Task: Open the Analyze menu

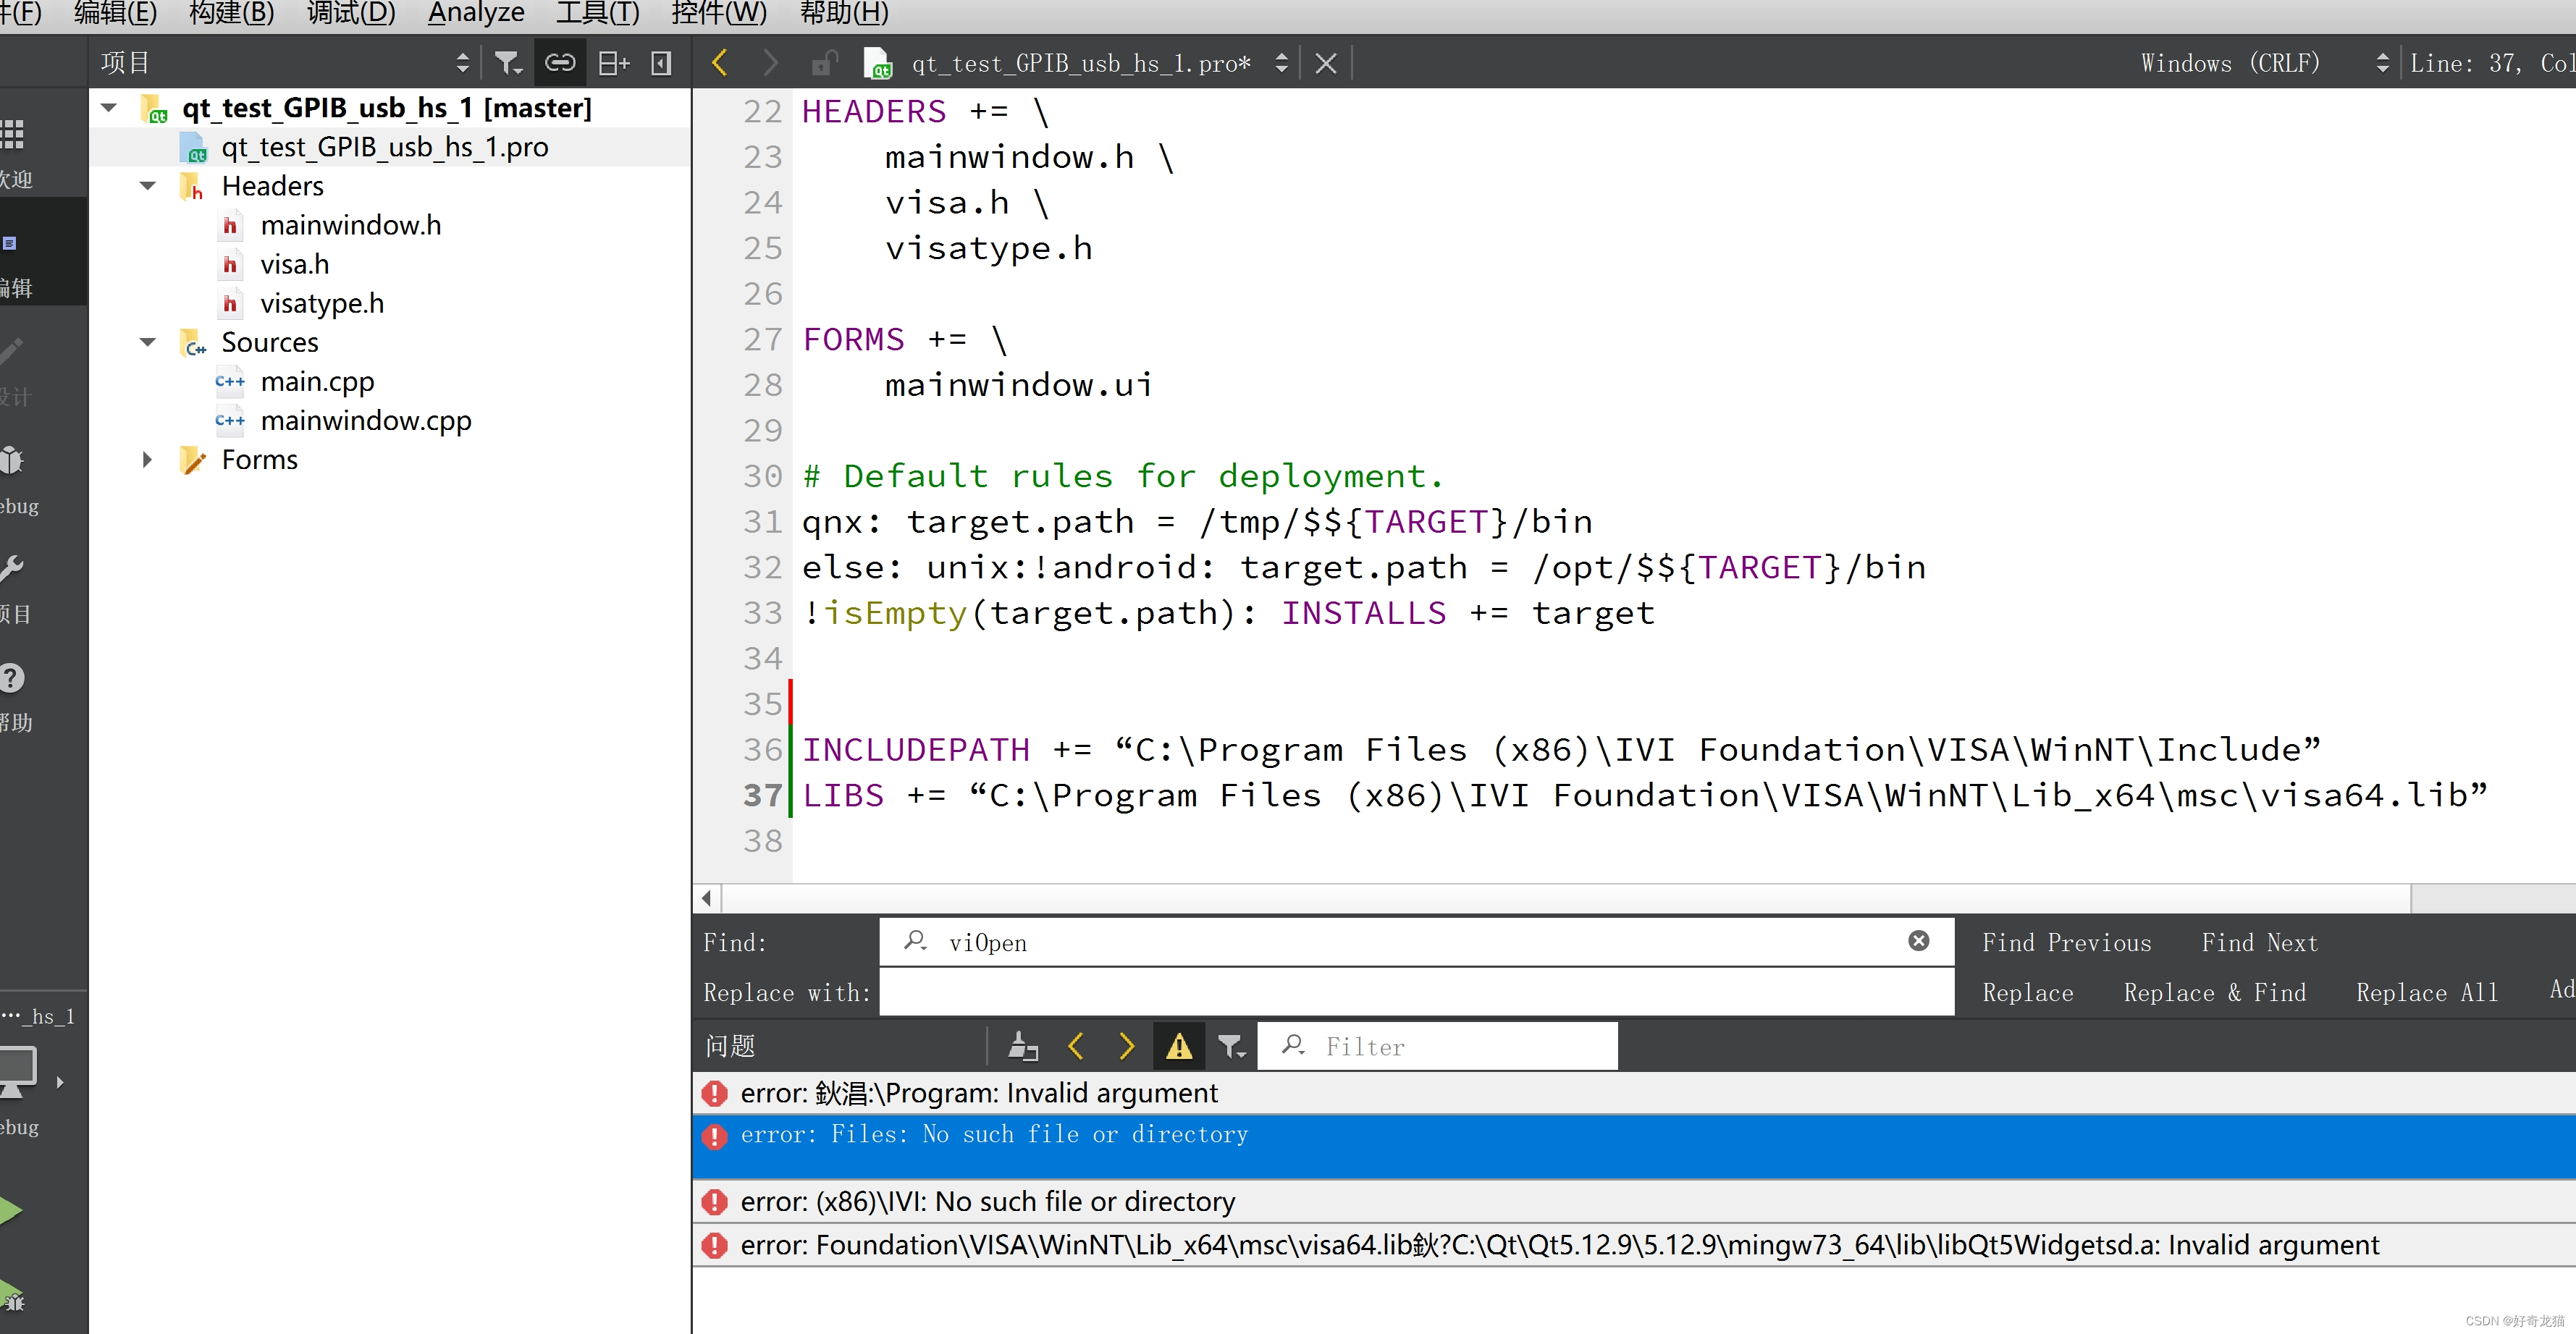Action: (x=475, y=14)
